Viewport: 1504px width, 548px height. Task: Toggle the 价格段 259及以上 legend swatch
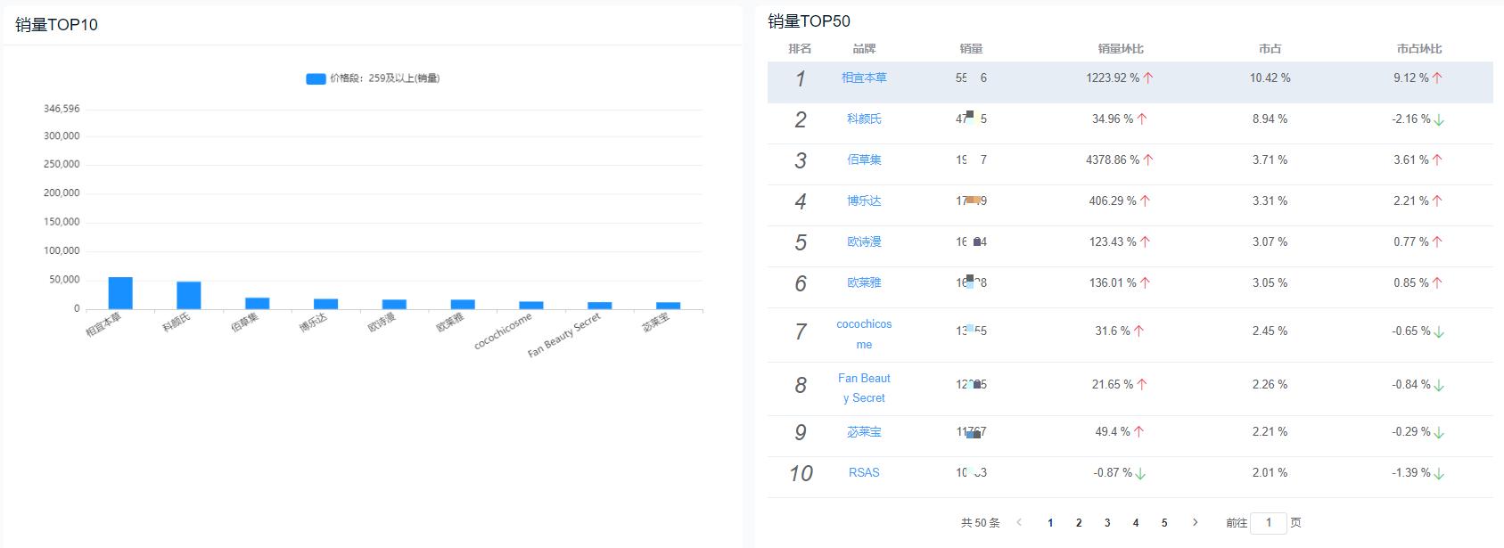[x=316, y=78]
